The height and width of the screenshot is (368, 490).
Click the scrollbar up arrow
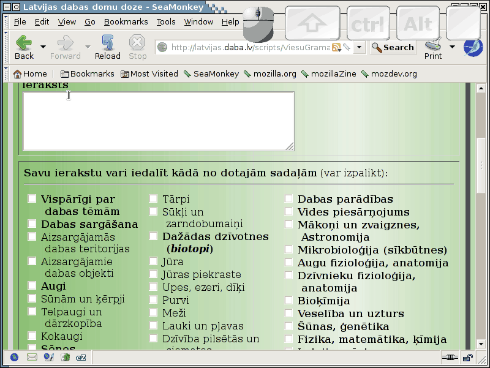click(x=481, y=88)
